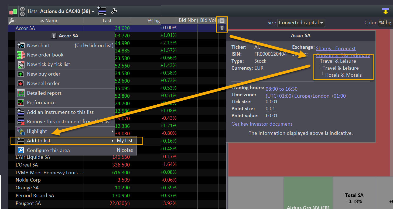The height and width of the screenshot is (209, 393).
Task: Click the +2.13% change value
Action: tap(169, 43)
